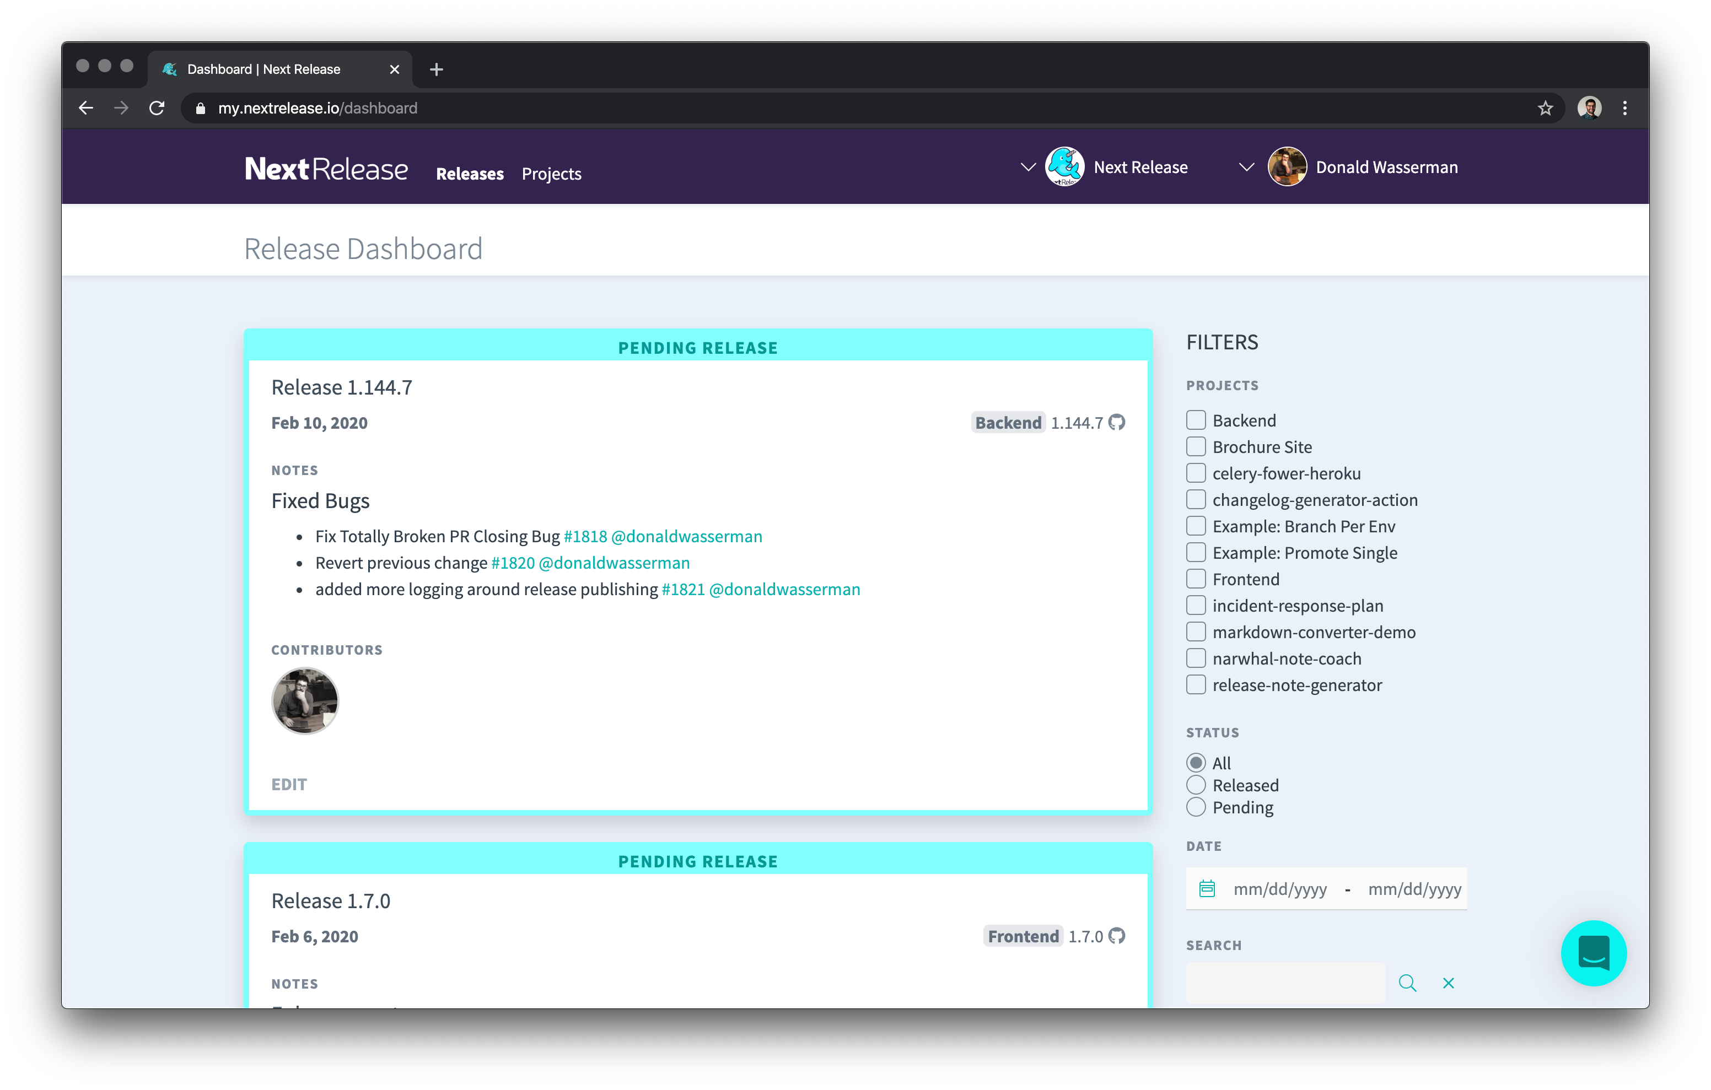Click the Feb 6, 2020 date text
The height and width of the screenshot is (1090, 1711).
pyautogui.click(x=315, y=936)
